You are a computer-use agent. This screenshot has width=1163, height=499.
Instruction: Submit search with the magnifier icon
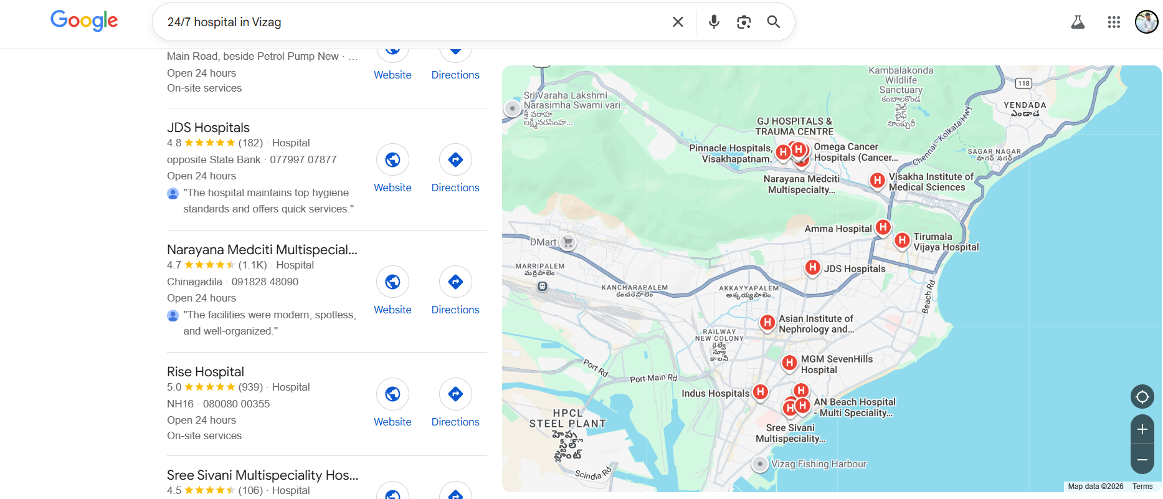point(774,22)
